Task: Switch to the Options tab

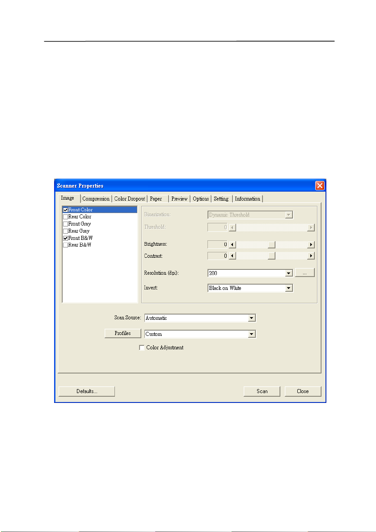Action: coord(201,199)
